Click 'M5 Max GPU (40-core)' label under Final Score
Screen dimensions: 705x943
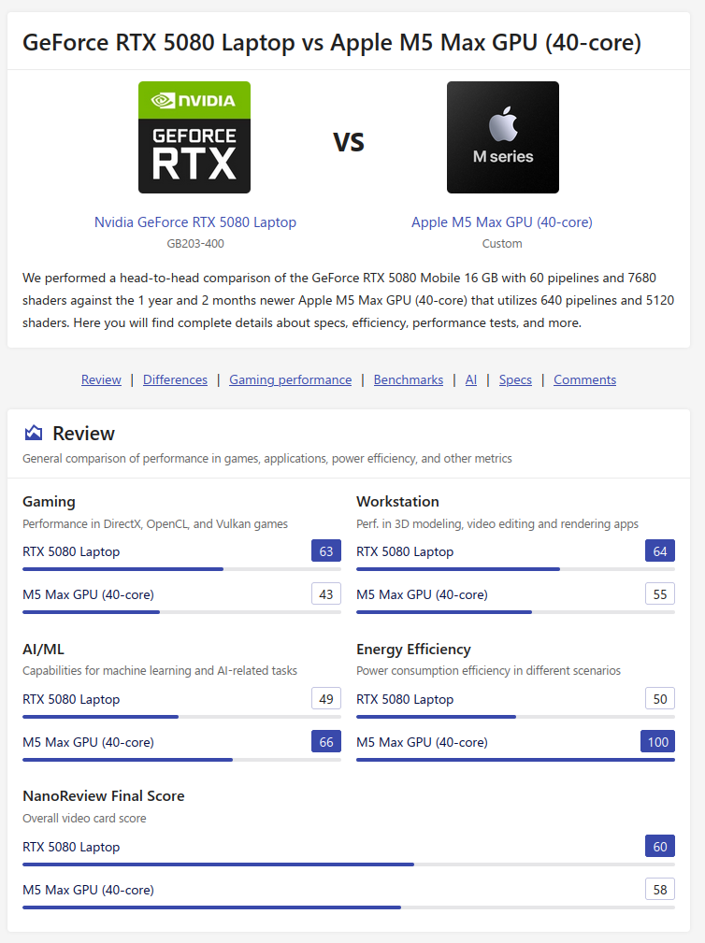tap(88, 890)
